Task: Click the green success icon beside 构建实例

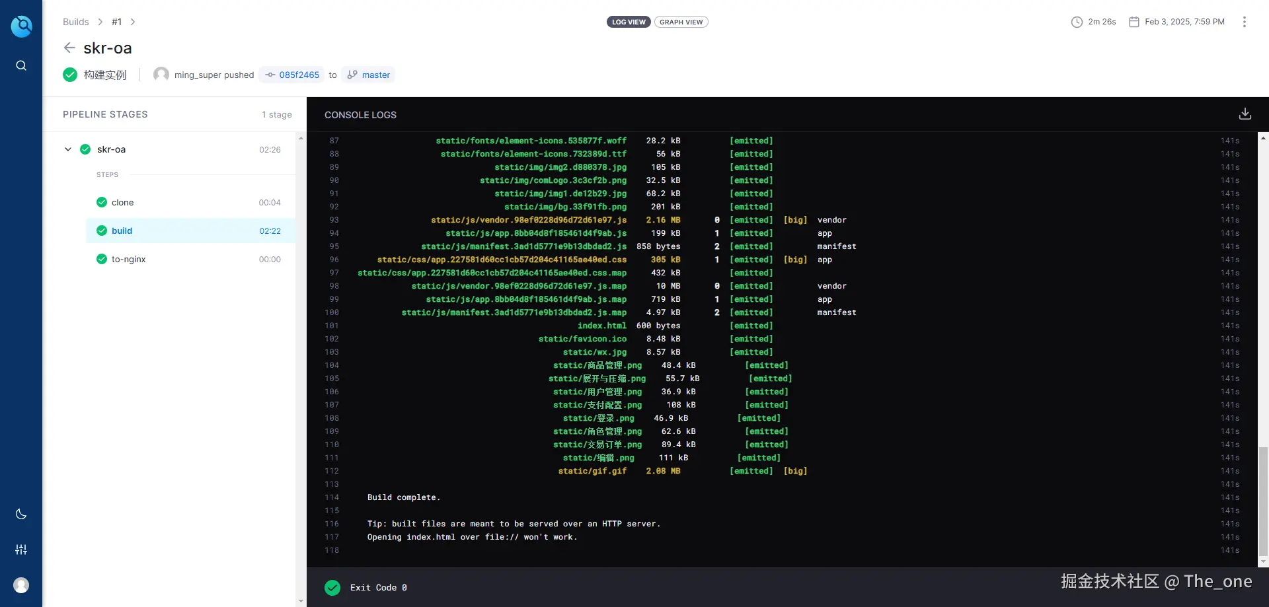Action: (70, 75)
